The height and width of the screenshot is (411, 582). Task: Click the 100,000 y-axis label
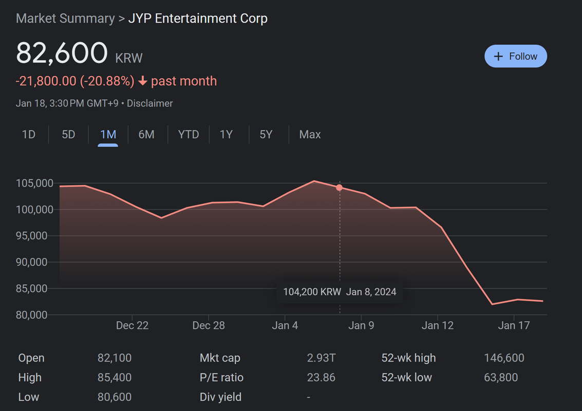pyautogui.click(x=34, y=210)
